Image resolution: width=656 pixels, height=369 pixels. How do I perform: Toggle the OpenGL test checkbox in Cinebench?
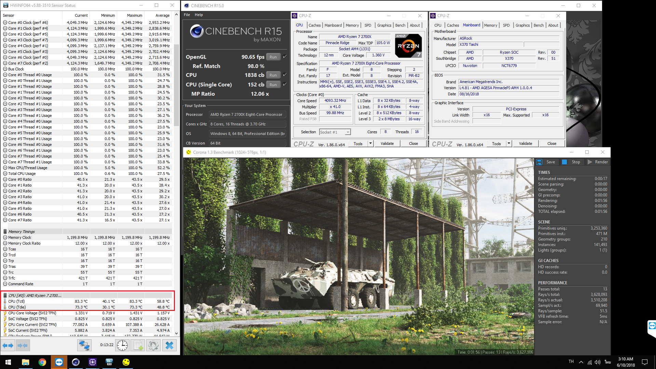click(285, 57)
